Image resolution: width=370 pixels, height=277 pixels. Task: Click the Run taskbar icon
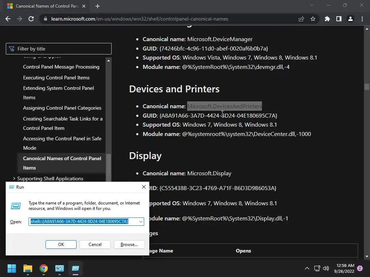(76, 268)
